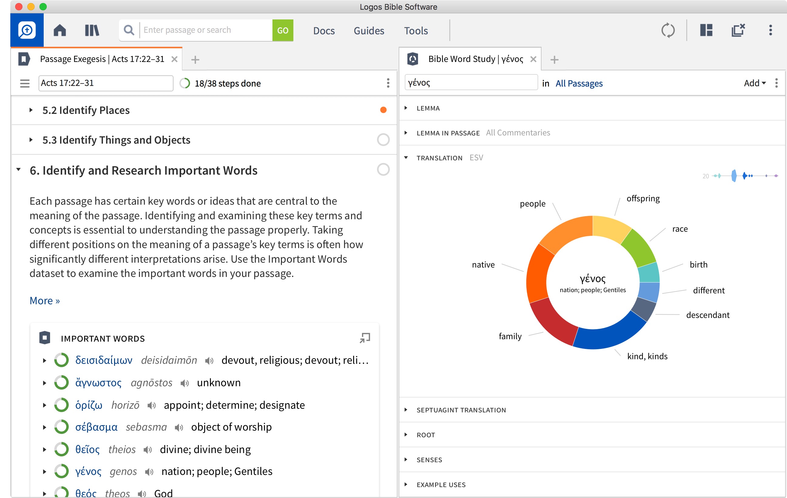
Task: Close the Bible Word Study tab
Action: tap(533, 59)
